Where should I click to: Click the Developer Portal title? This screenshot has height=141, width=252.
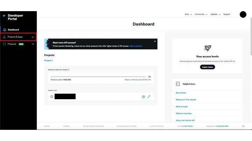click(x=15, y=17)
